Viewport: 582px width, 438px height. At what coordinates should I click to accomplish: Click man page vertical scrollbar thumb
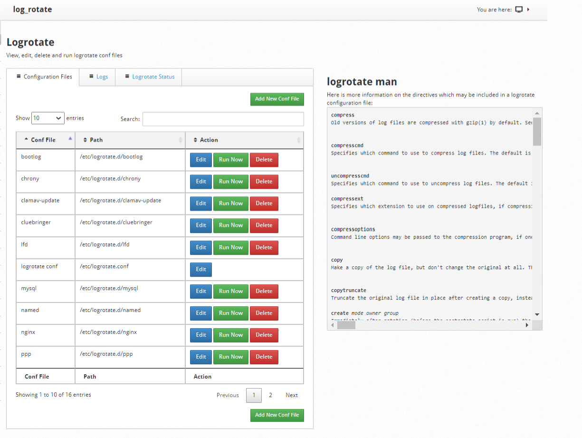537,131
